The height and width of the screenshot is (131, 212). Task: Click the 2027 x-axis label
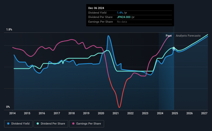pos(204,113)
